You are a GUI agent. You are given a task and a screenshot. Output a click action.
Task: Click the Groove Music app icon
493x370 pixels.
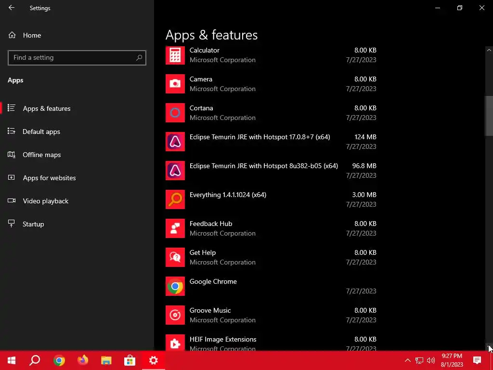click(x=175, y=315)
